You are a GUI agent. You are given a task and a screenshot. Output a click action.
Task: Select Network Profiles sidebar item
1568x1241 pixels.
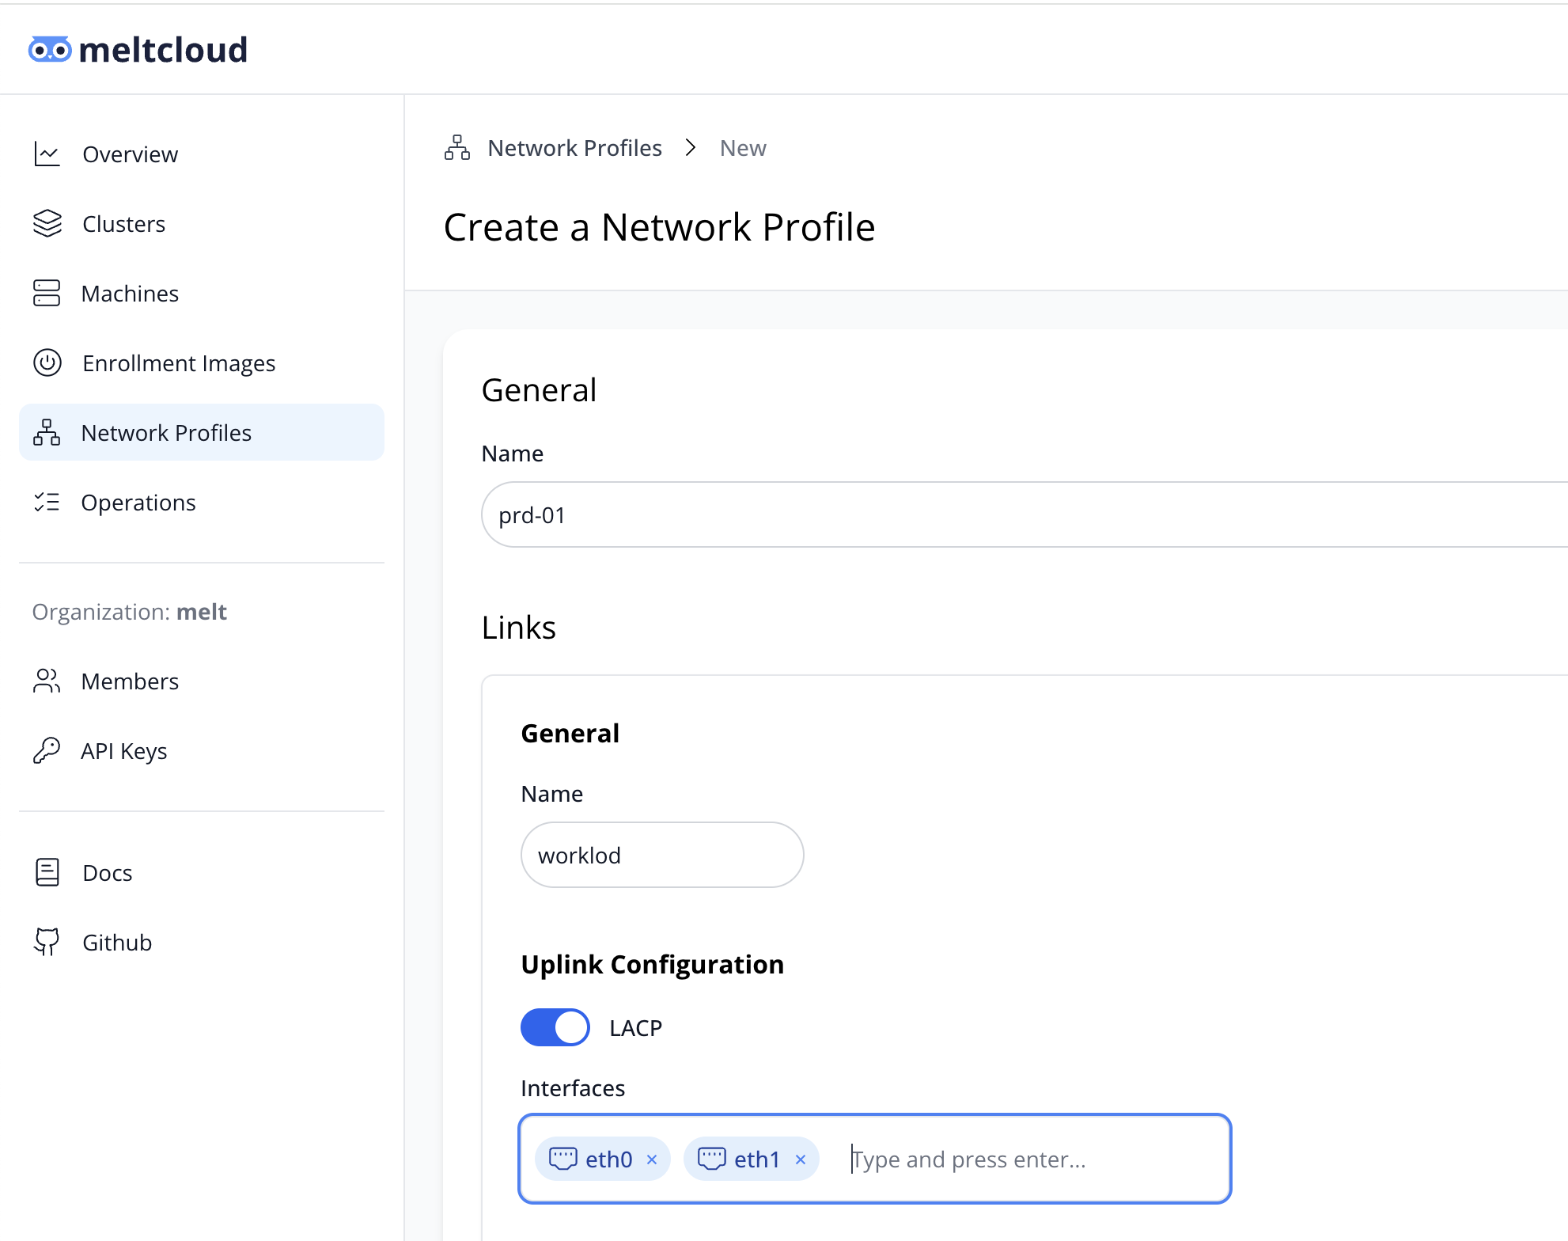pos(166,433)
